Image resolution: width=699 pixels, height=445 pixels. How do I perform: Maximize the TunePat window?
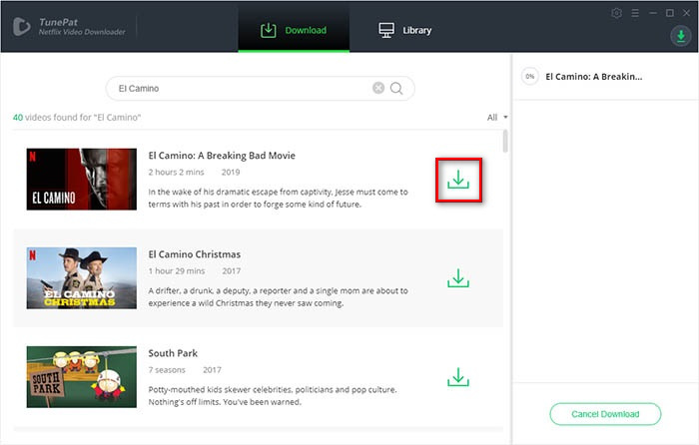(x=670, y=13)
